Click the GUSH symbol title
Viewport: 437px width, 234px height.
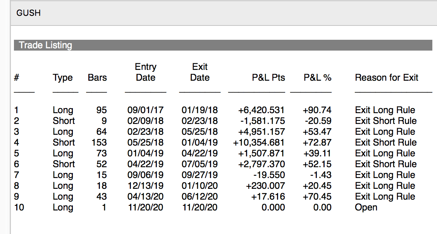pos(28,13)
